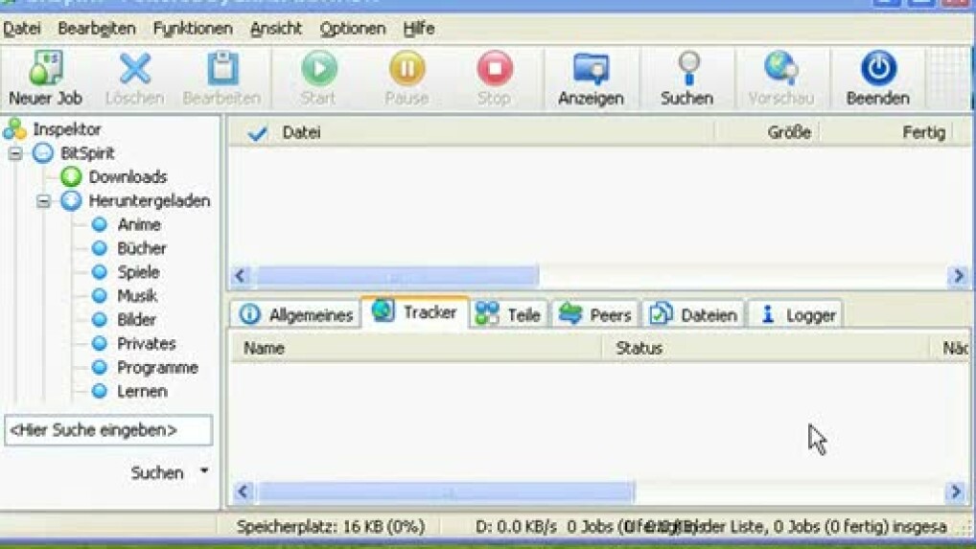Click the Suchen button below search box
This screenshot has width=976, height=549.
(x=157, y=472)
